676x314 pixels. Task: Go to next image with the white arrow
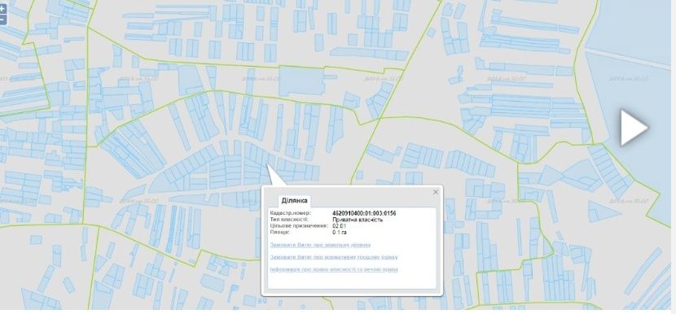point(634,128)
